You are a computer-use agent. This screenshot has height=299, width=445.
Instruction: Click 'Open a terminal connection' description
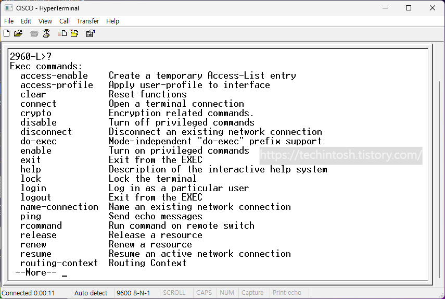(176, 104)
